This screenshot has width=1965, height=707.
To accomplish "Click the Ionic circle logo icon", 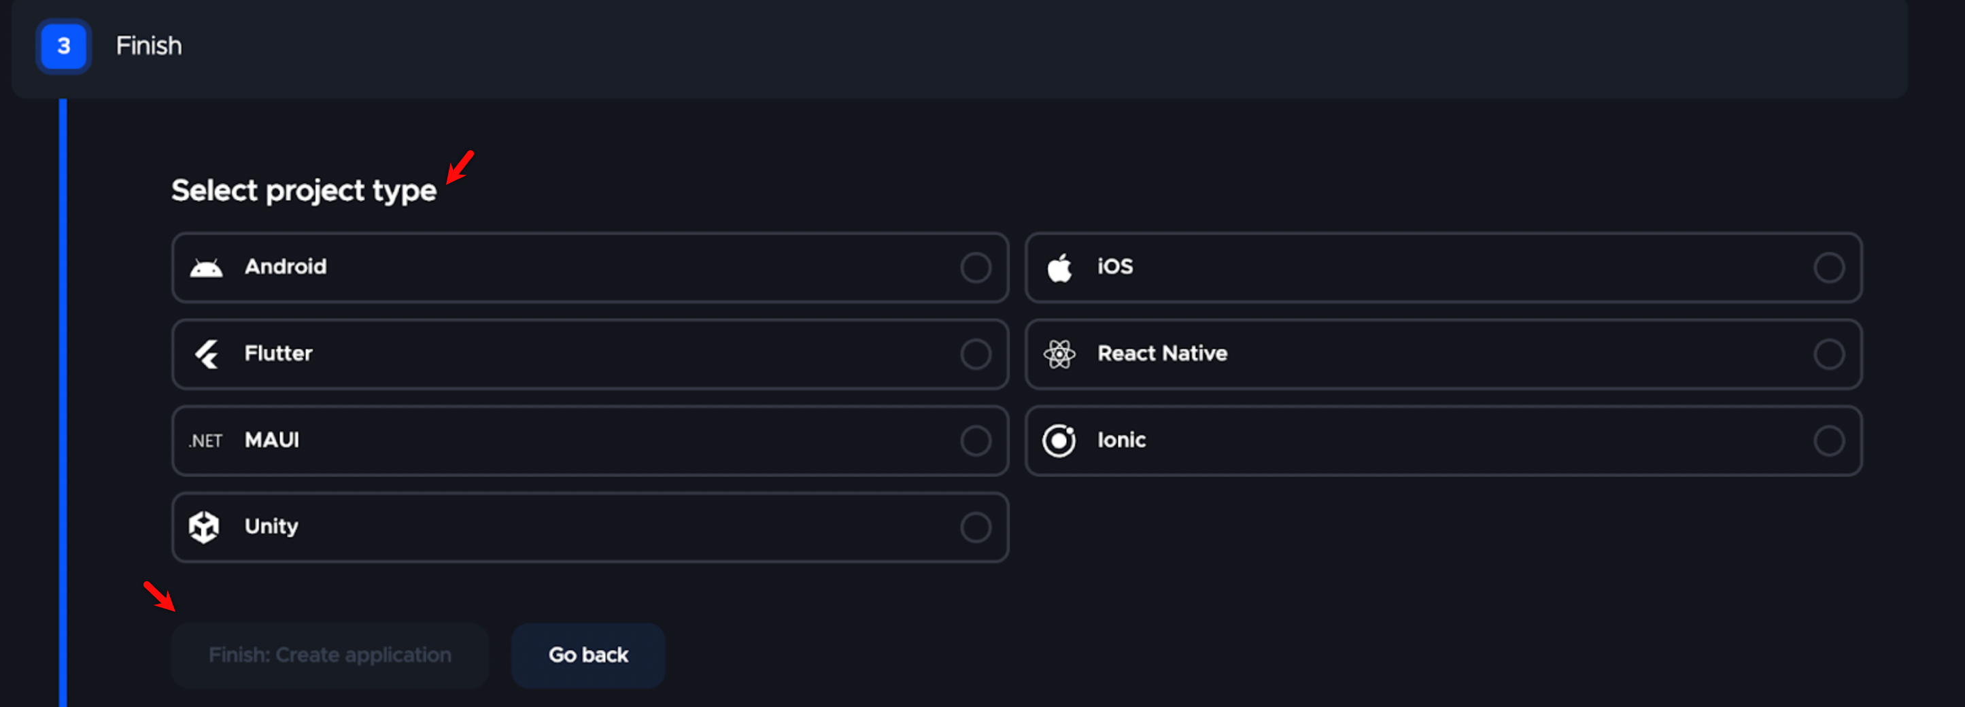I will pos(1059,441).
